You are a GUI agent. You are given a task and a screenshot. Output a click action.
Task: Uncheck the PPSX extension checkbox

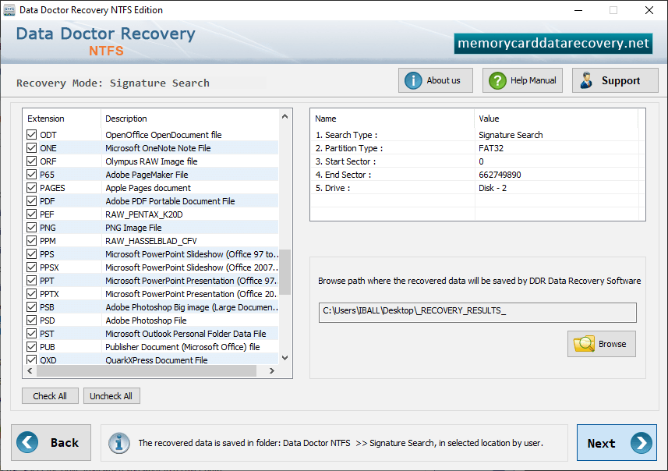(x=31, y=267)
